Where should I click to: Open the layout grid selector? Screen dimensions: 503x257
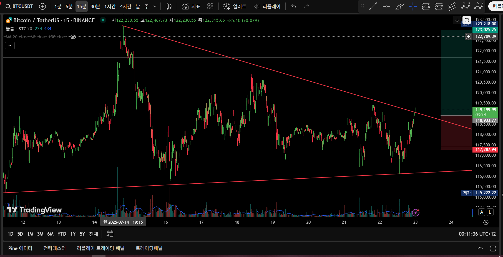click(210, 6)
